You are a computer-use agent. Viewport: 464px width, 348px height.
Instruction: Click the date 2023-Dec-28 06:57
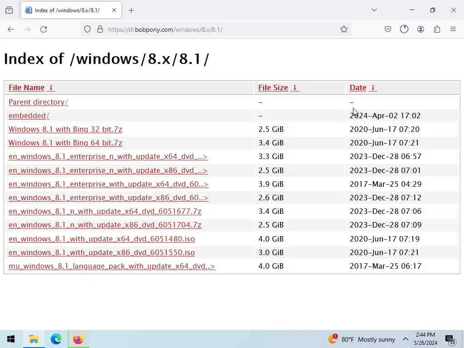386,156
